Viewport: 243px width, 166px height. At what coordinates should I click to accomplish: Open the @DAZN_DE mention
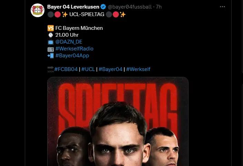(69, 42)
